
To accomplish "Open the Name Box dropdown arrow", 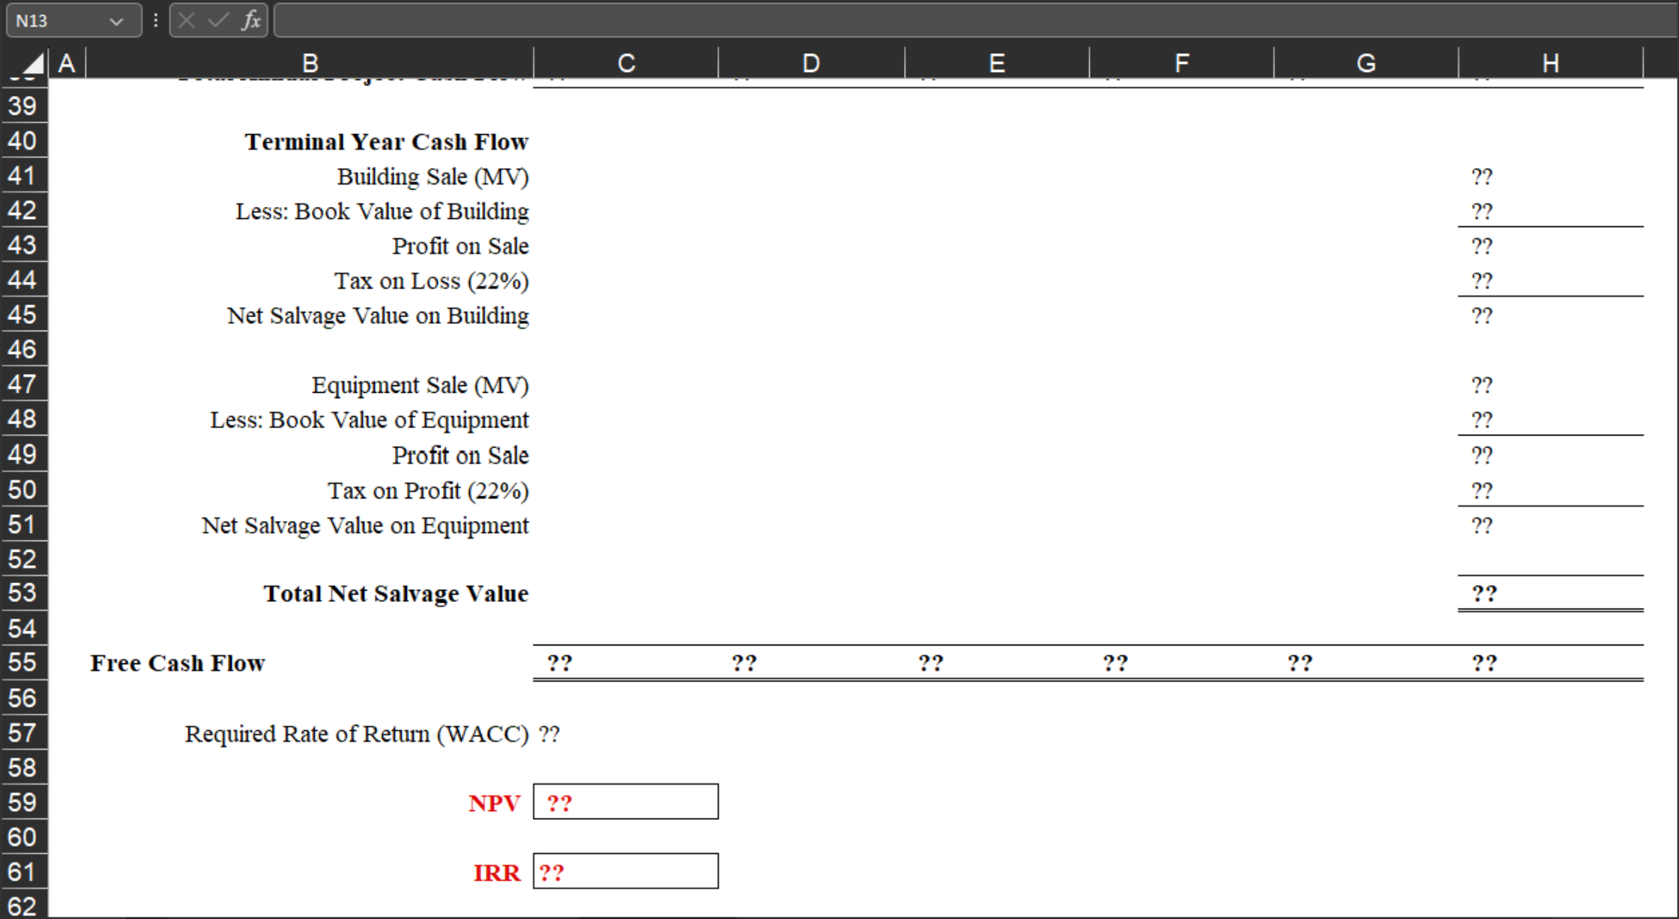I will [x=118, y=20].
